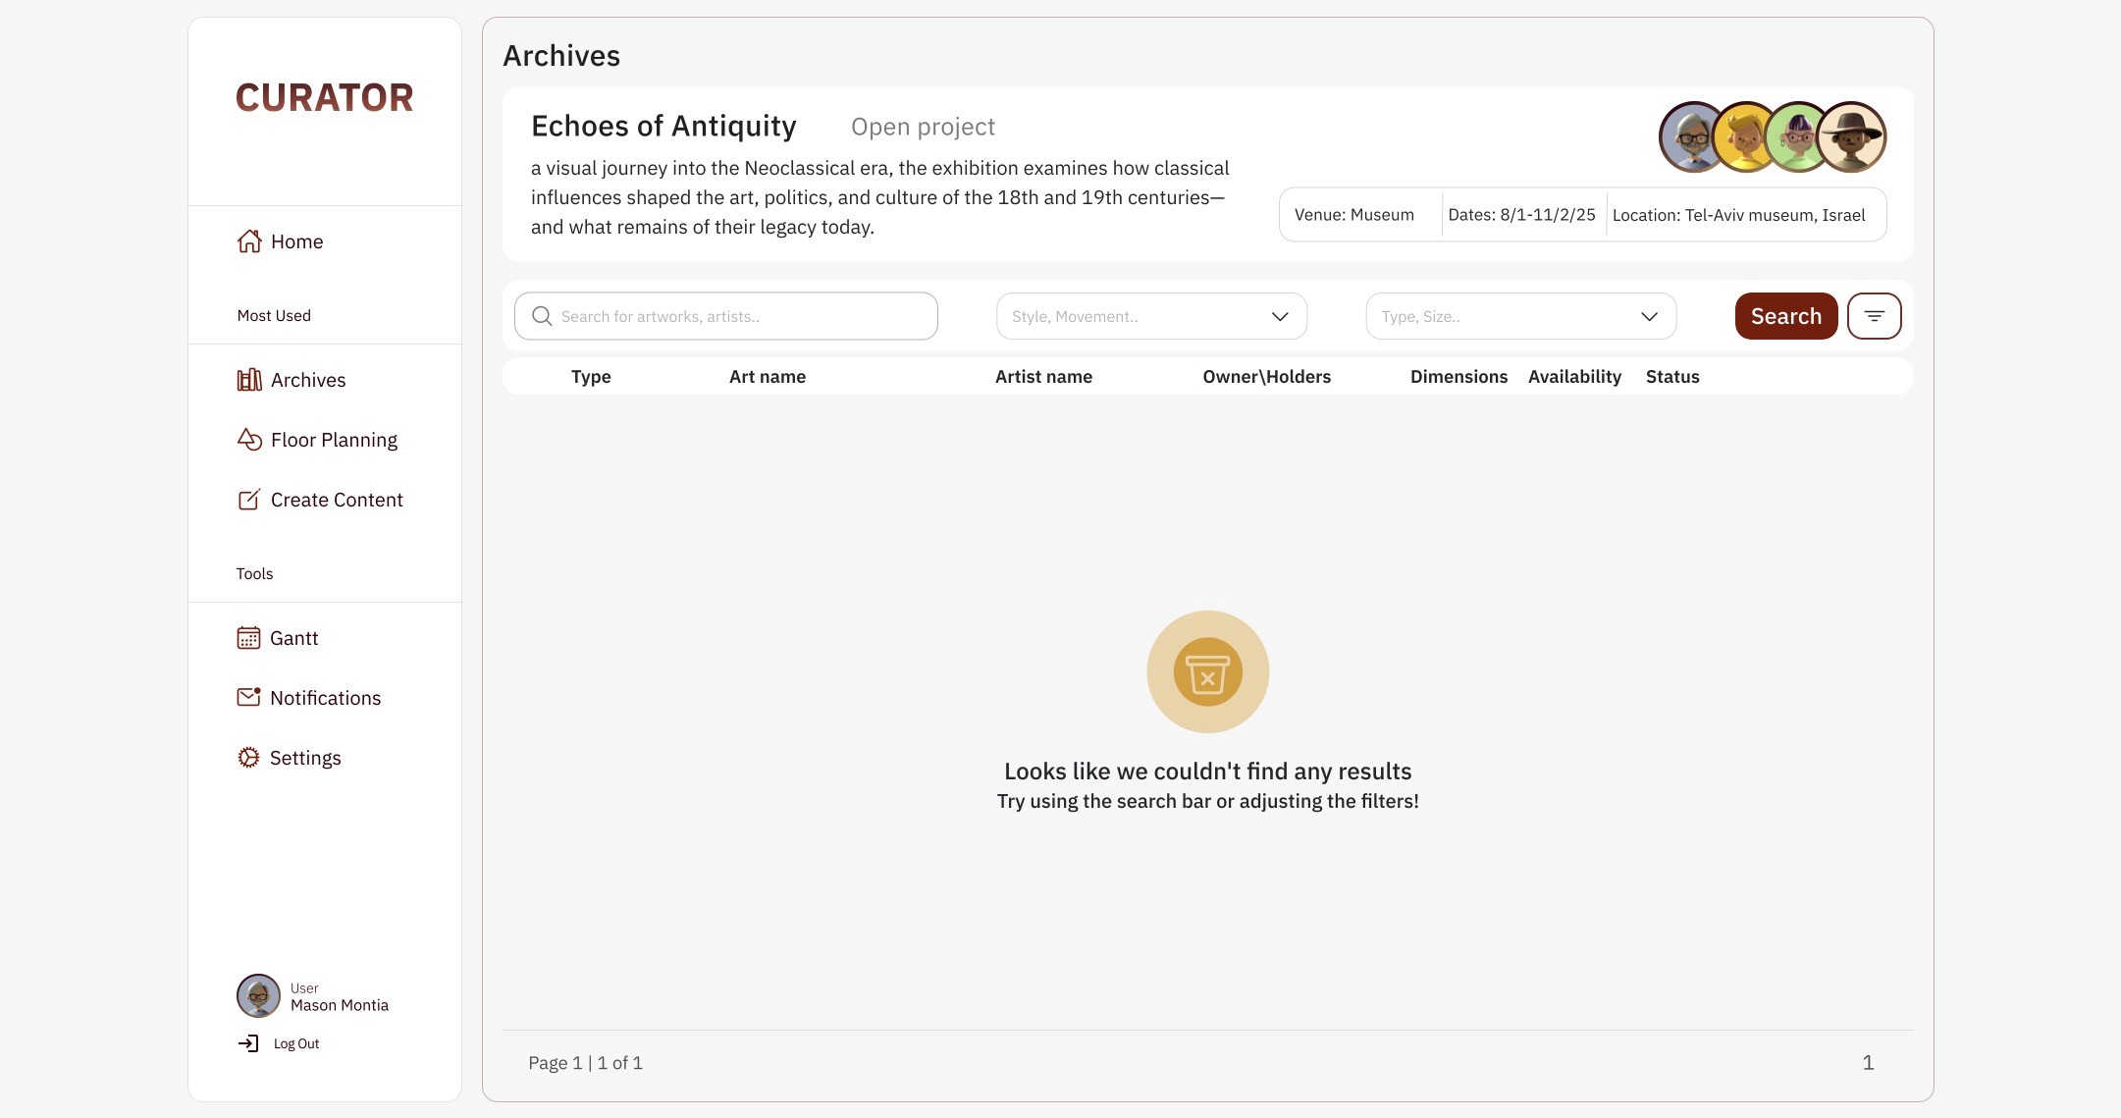
Task: Click the magnifier icon in search field
Action: [x=542, y=316]
